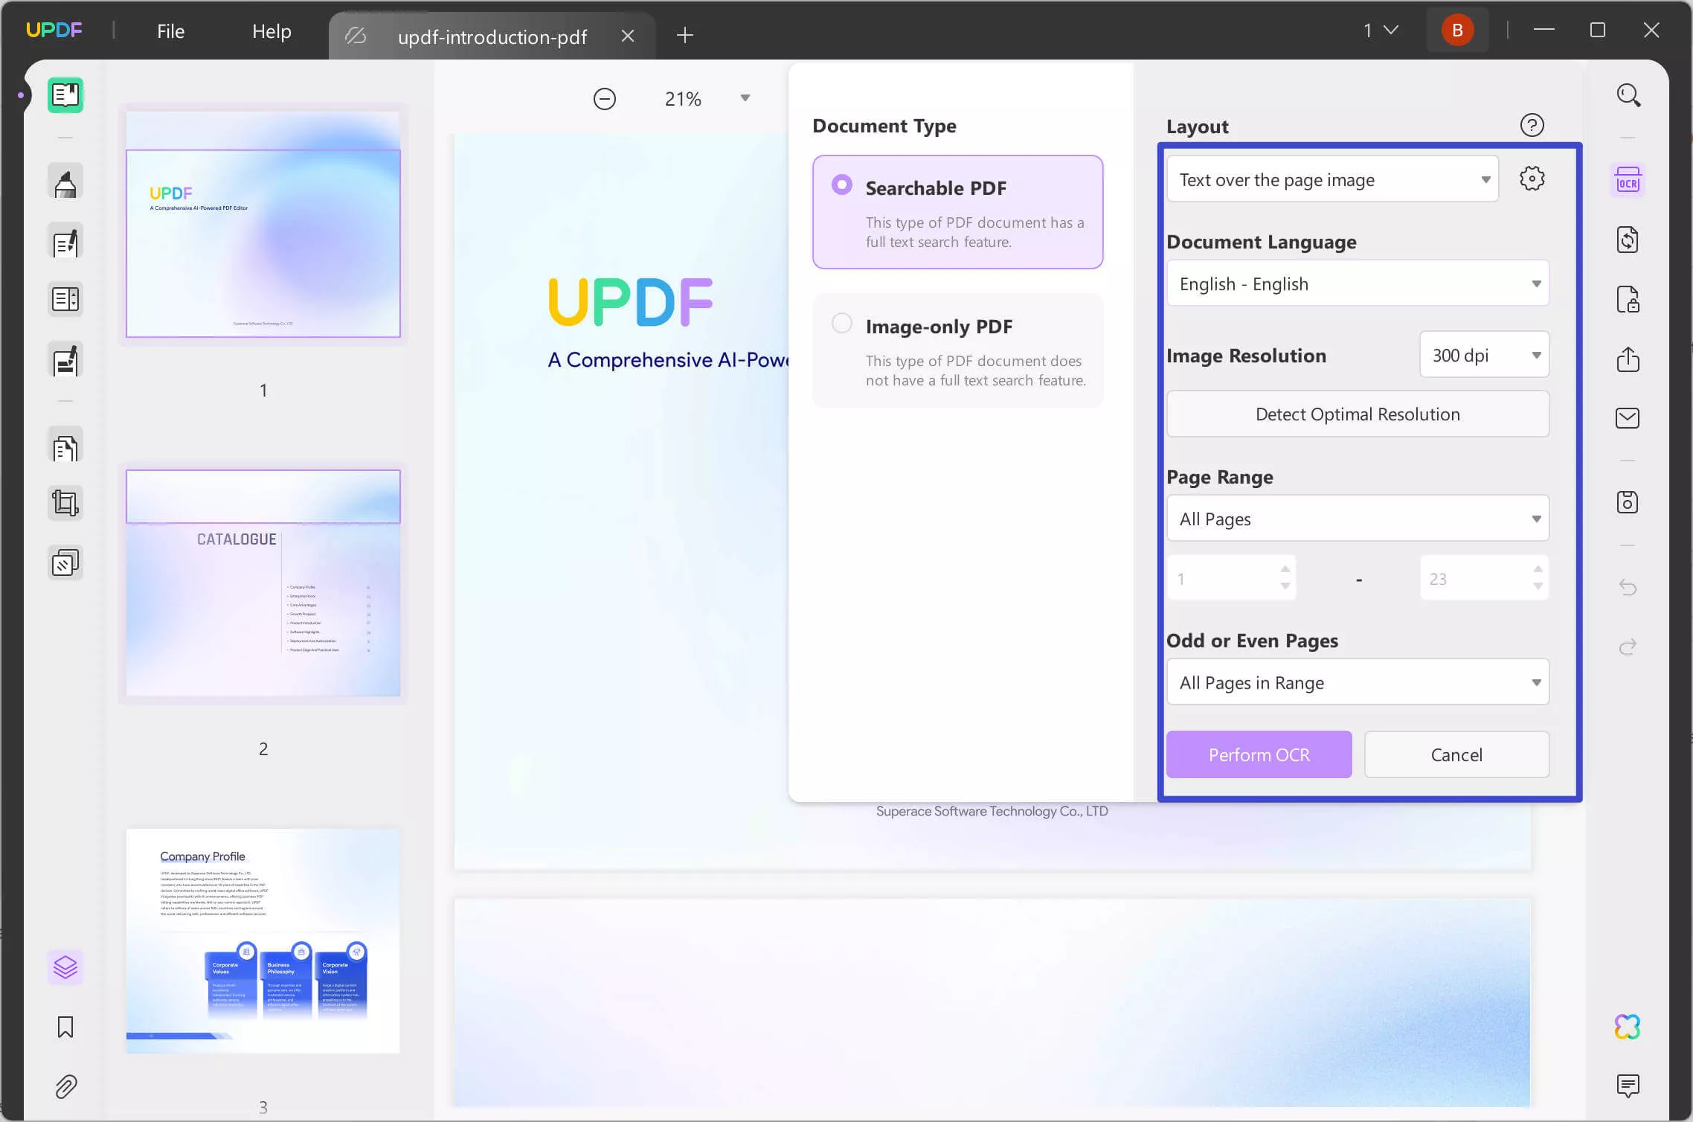The image size is (1693, 1122).
Task: Click the bookmark icon in sidebar
Action: coord(65,1027)
